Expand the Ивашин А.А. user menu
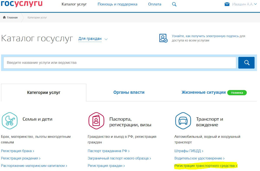The width and height of the screenshot is (260, 171). (x=244, y=4)
